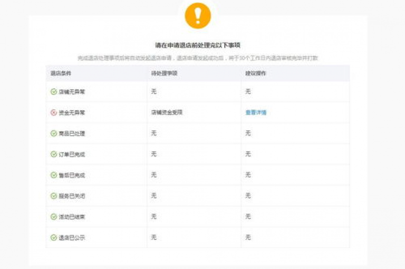Click green check icon beside 订单已完成

pos(53,154)
